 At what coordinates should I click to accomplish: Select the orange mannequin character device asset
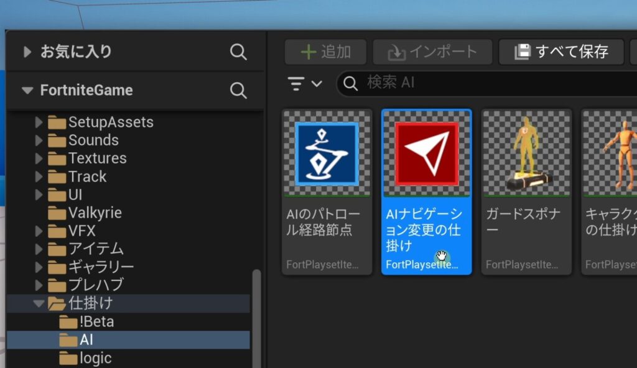coord(613,154)
